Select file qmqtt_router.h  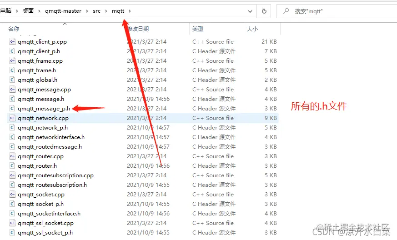(x=37, y=166)
